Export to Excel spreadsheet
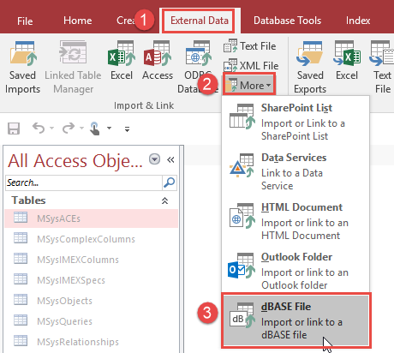The height and width of the screenshot is (353, 394). coord(347,61)
